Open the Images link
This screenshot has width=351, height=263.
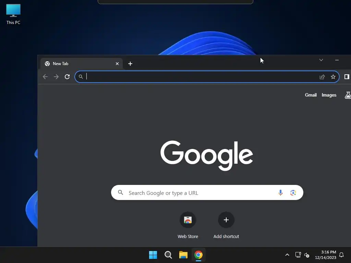(x=329, y=95)
